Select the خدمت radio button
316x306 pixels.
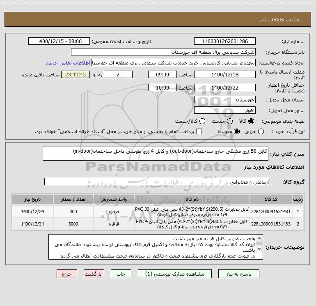point(230,121)
